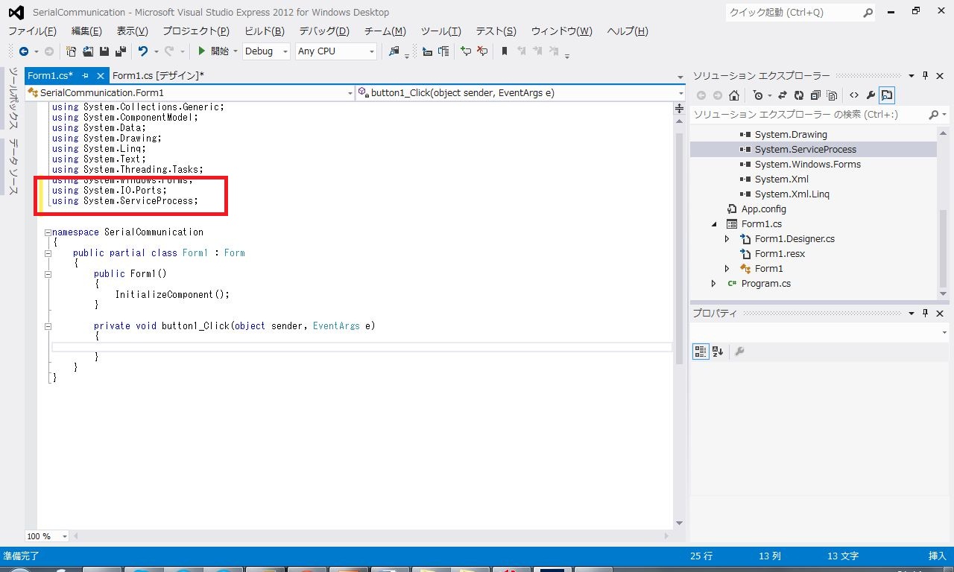Screen dimensions: 954x572
Task: Collapse the Form1.cs tree node
Action: click(x=714, y=223)
